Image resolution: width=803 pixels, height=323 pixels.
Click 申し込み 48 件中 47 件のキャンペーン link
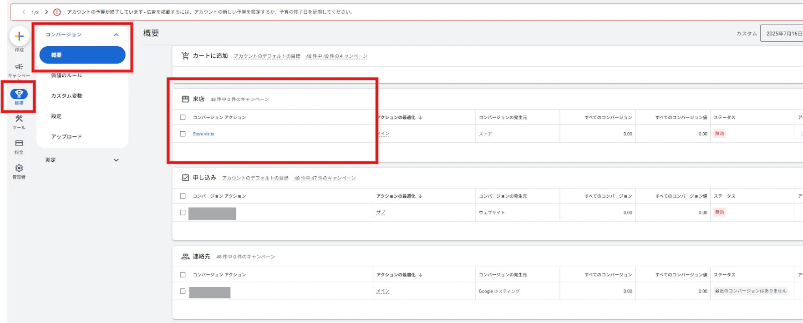pos(325,178)
